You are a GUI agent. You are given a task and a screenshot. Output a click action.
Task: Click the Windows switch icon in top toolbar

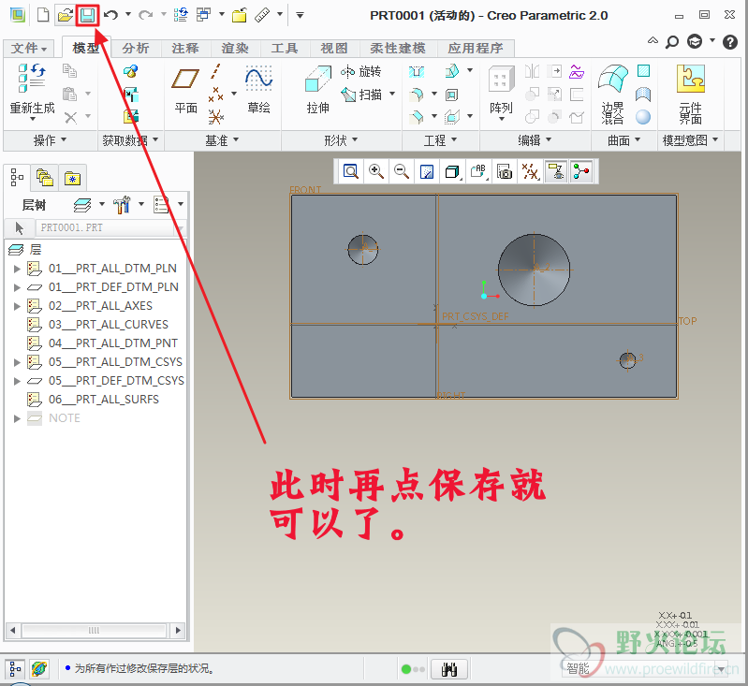point(204,15)
